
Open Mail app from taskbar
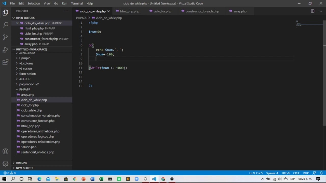[x=48, y=179]
